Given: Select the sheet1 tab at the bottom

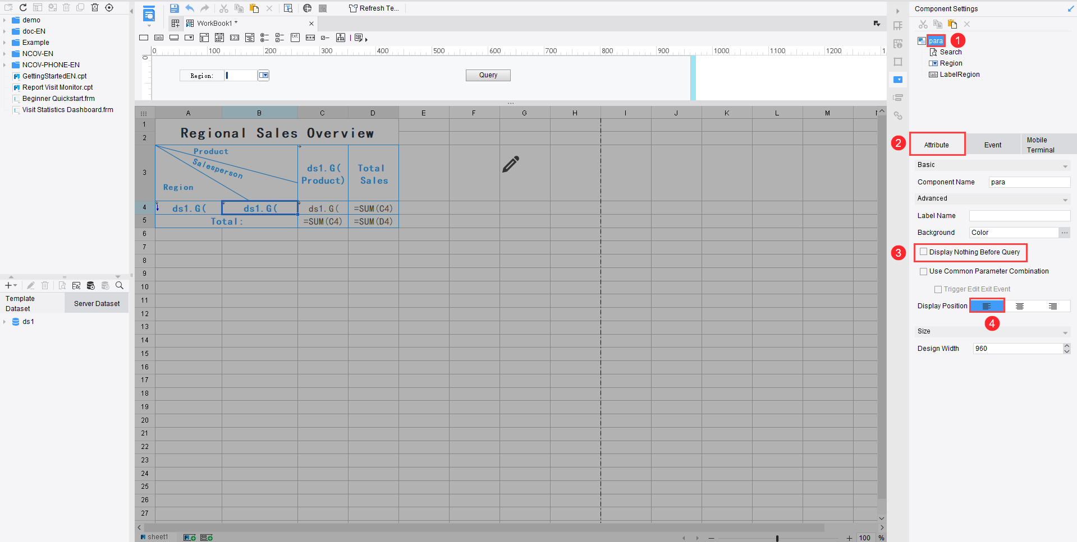Looking at the screenshot, I should (x=154, y=537).
